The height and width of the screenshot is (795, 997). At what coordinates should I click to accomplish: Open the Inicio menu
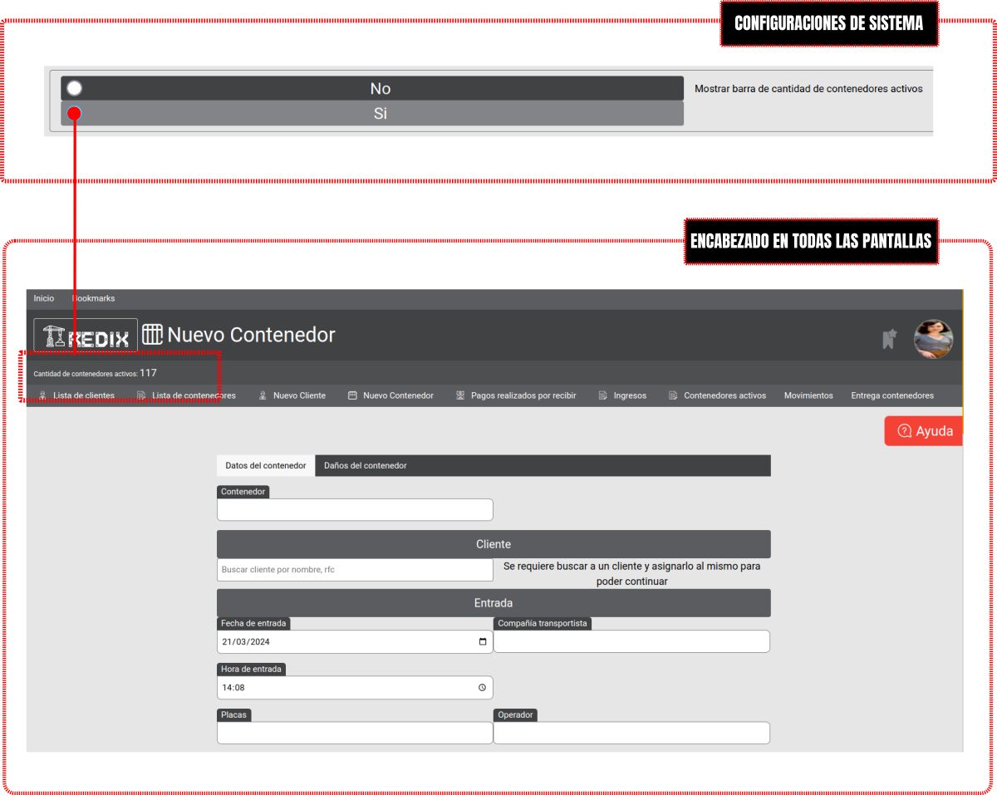tap(44, 298)
